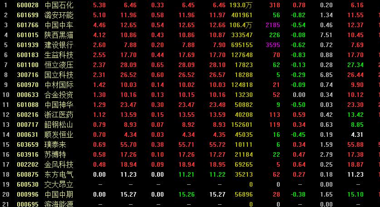
Task: Select stock name 生益科技
Action: point(59,55)
